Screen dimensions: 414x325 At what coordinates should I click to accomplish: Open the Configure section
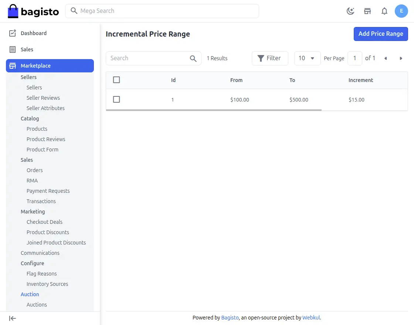coord(32,263)
